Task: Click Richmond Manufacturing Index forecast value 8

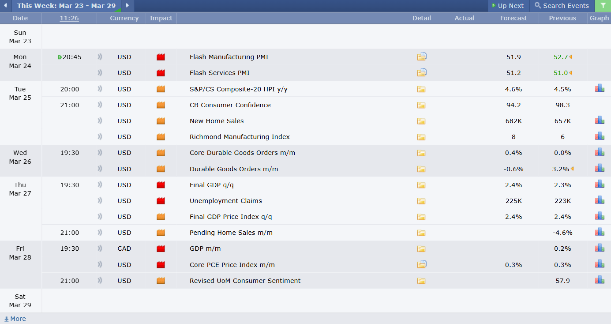Action: coord(514,137)
